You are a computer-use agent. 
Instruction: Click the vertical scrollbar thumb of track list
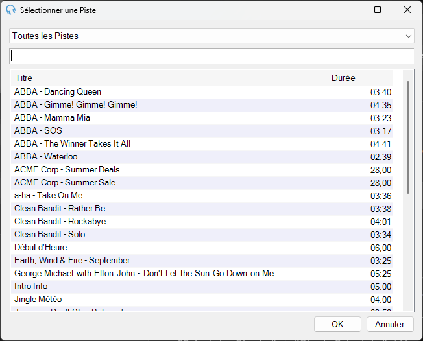pos(408,137)
